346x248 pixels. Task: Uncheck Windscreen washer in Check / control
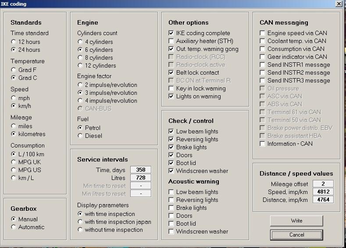pyautogui.click(x=171, y=171)
